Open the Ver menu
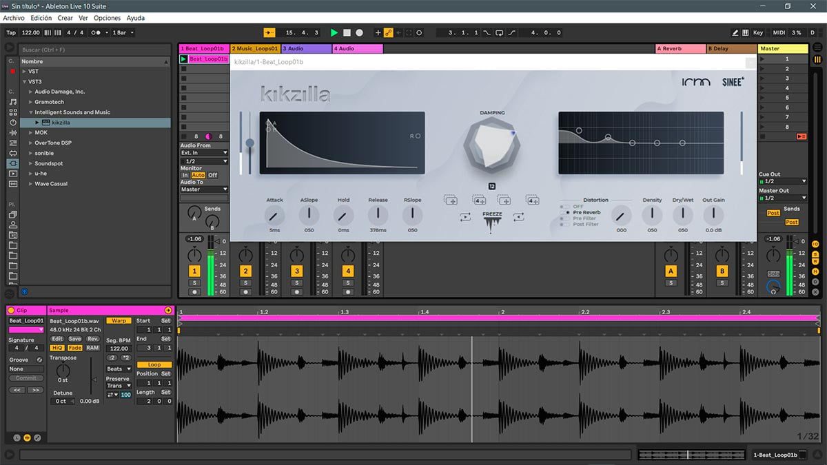The image size is (827, 465). click(x=83, y=18)
